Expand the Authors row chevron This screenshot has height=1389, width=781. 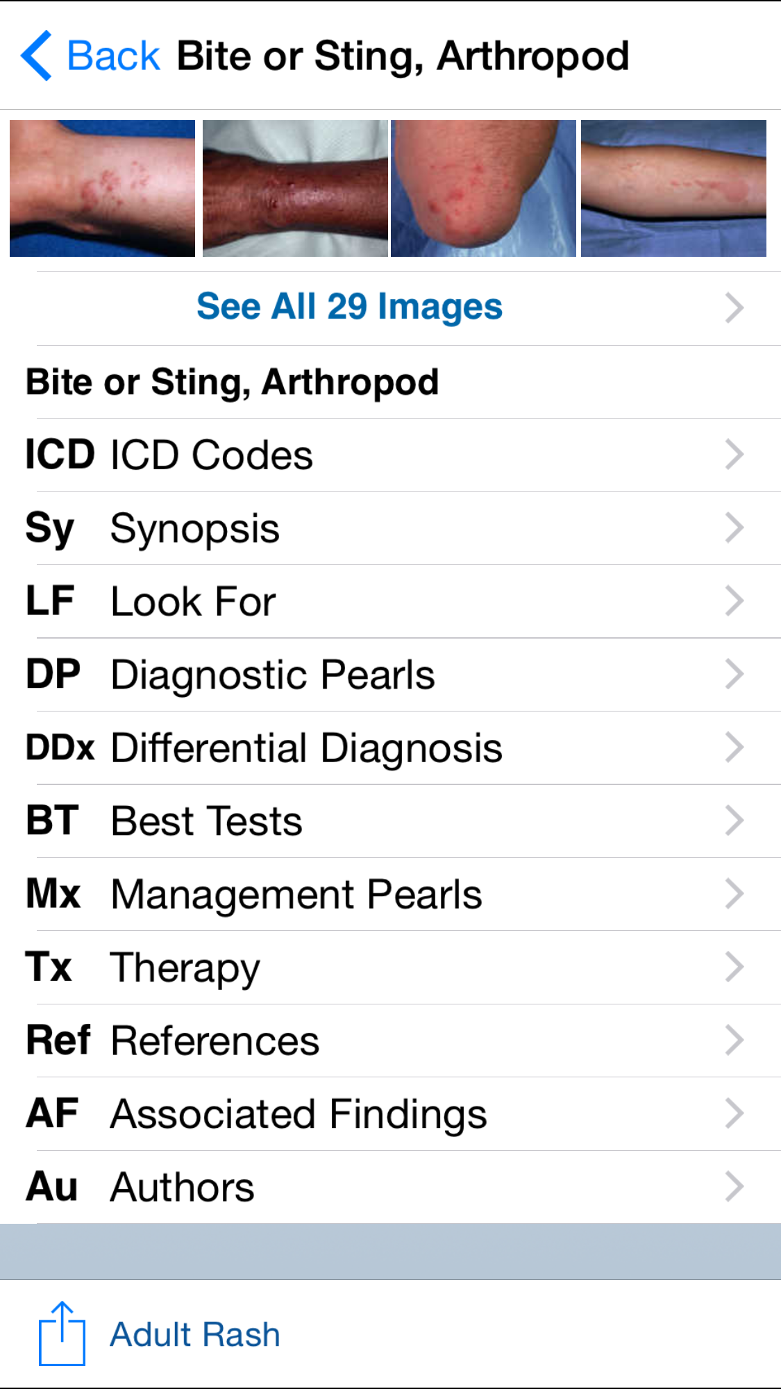click(x=734, y=1186)
